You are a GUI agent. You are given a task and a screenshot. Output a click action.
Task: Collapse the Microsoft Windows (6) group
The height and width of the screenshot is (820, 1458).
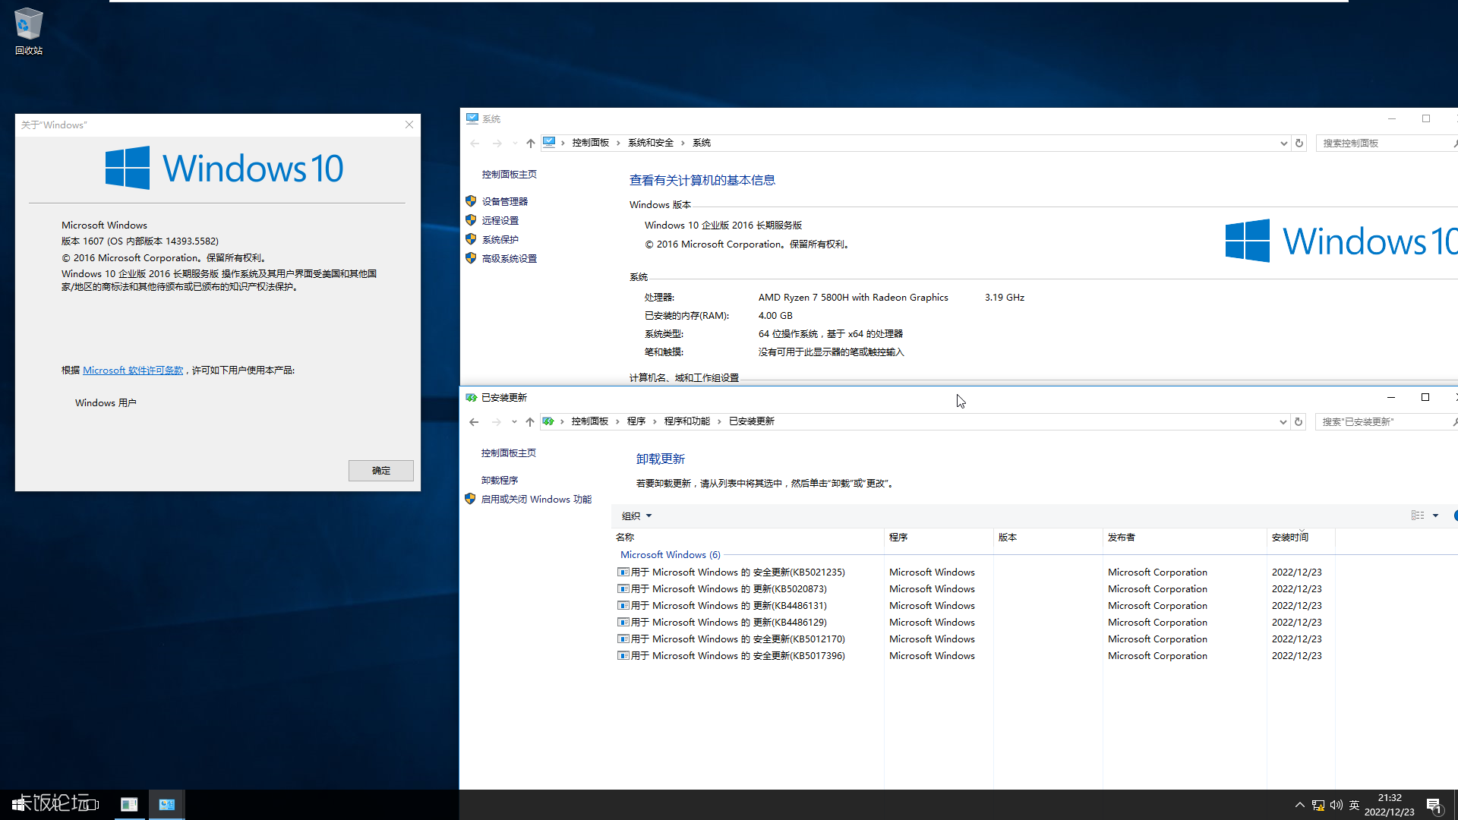[671, 555]
